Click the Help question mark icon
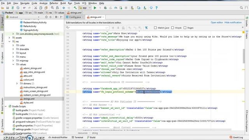The width and height of the screenshot is (249, 140). (156, 8)
